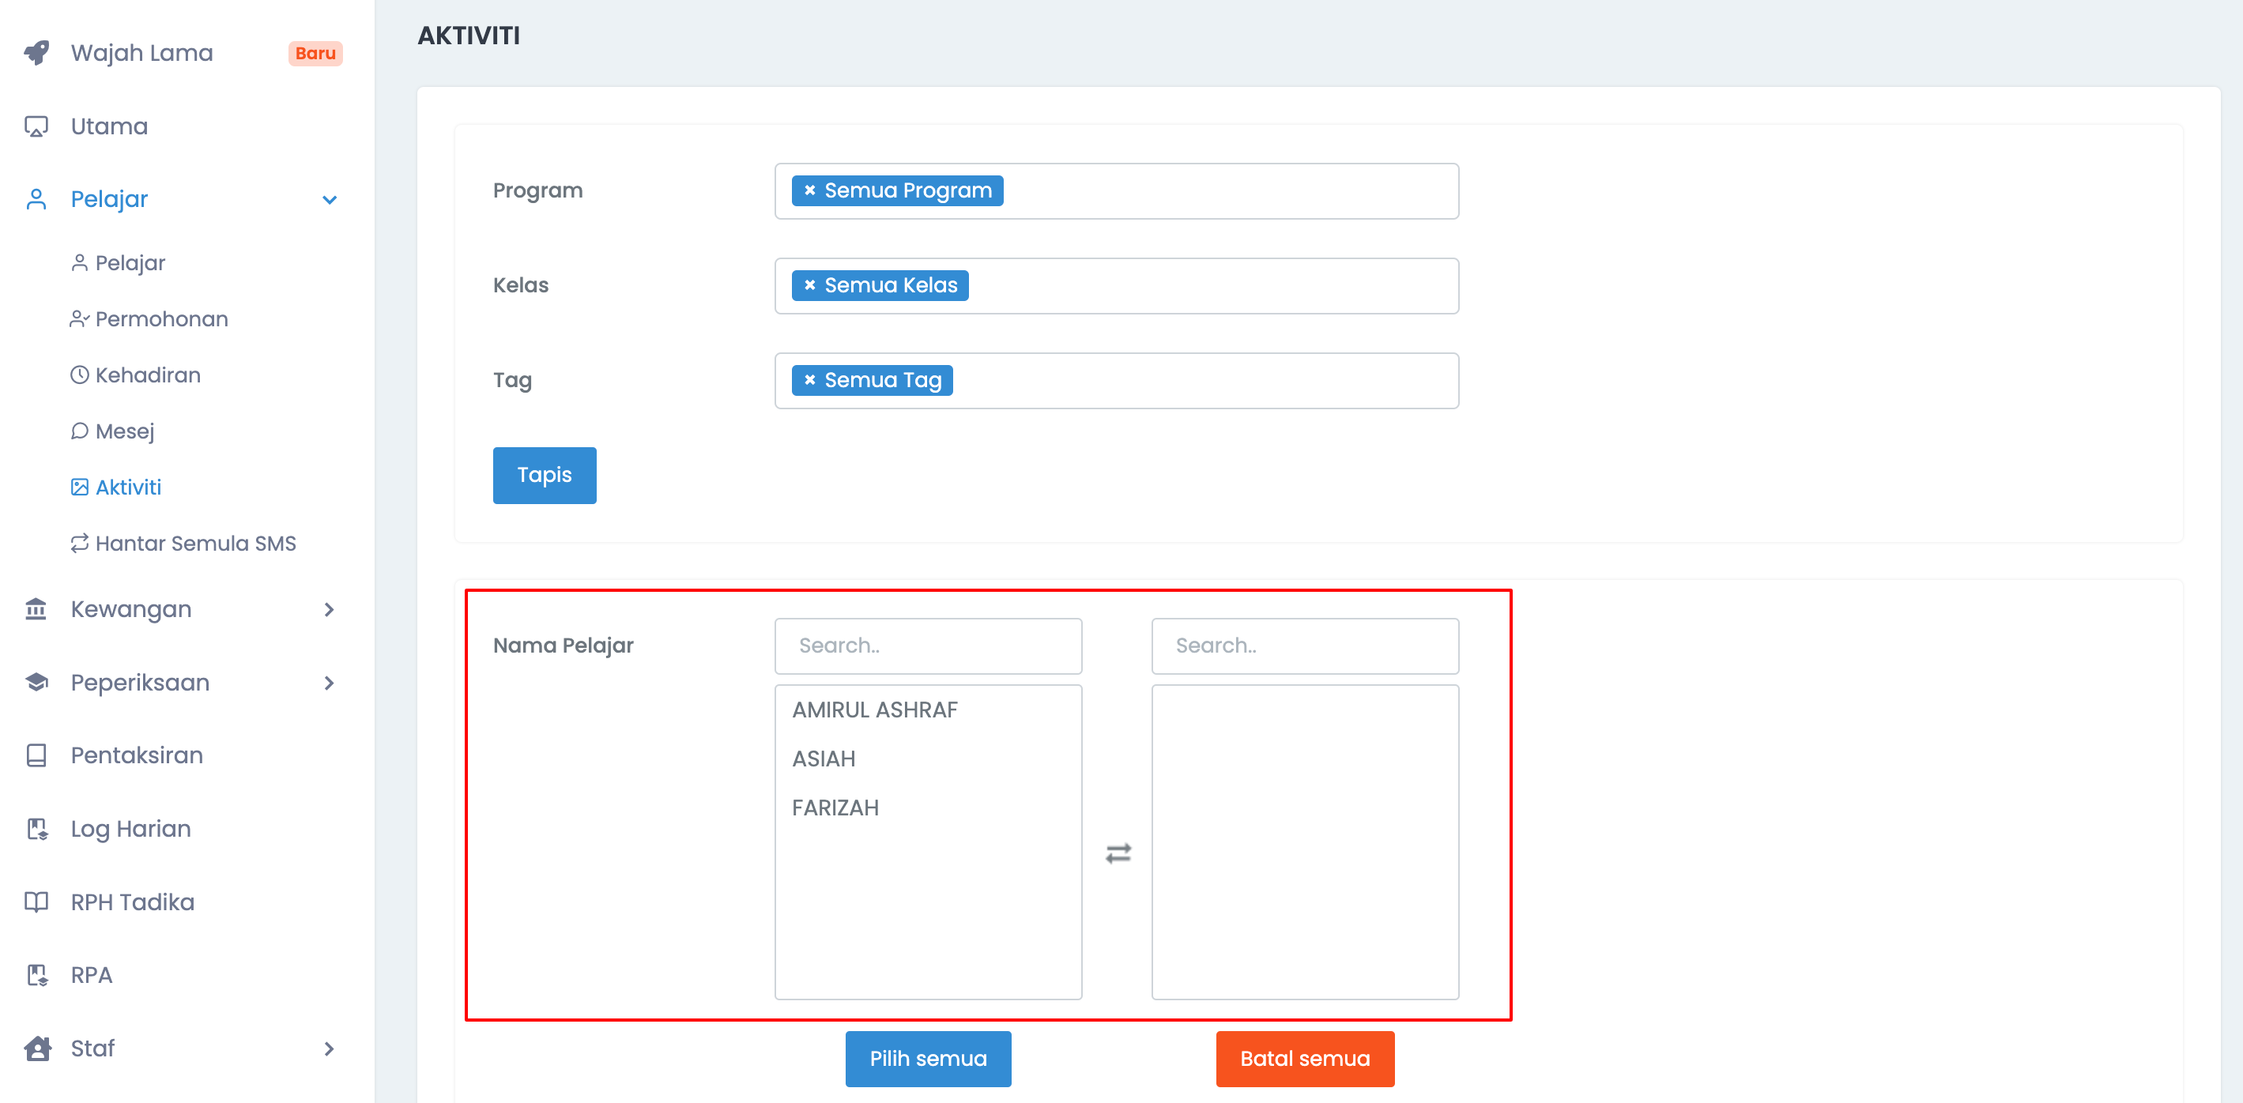Click the Permohonan user-check icon

click(79, 319)
